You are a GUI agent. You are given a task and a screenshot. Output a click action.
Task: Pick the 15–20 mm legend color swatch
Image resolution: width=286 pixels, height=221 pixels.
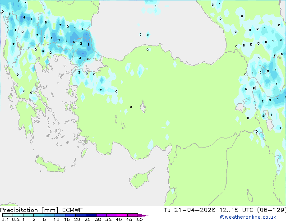(70, 215)
